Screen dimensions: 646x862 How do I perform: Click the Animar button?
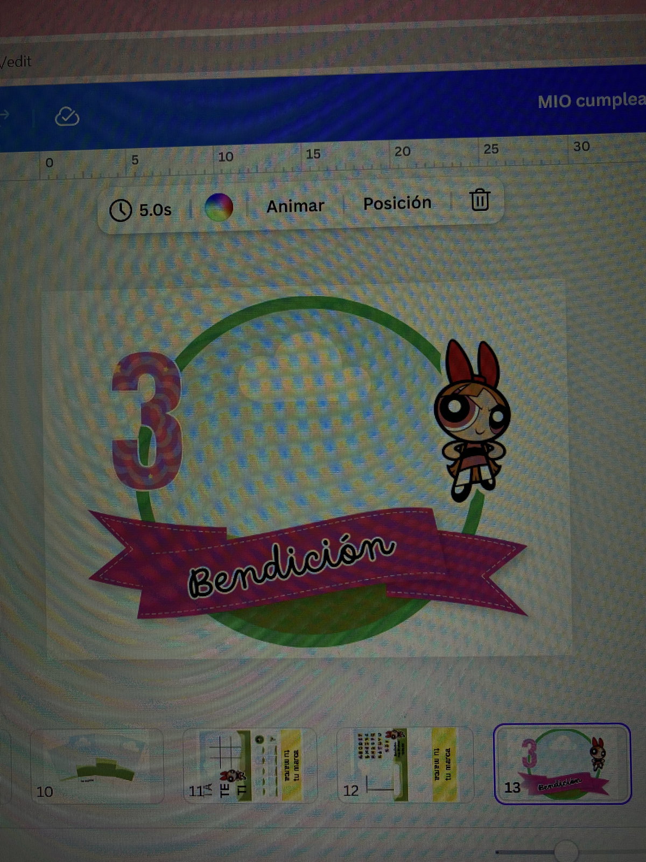pos(295,206)
